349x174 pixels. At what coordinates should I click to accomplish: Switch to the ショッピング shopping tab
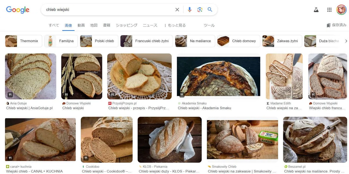127,25
